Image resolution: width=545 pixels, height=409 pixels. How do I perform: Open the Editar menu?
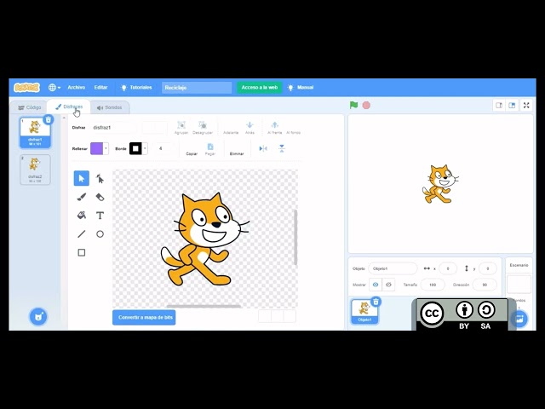coord(100,87)
